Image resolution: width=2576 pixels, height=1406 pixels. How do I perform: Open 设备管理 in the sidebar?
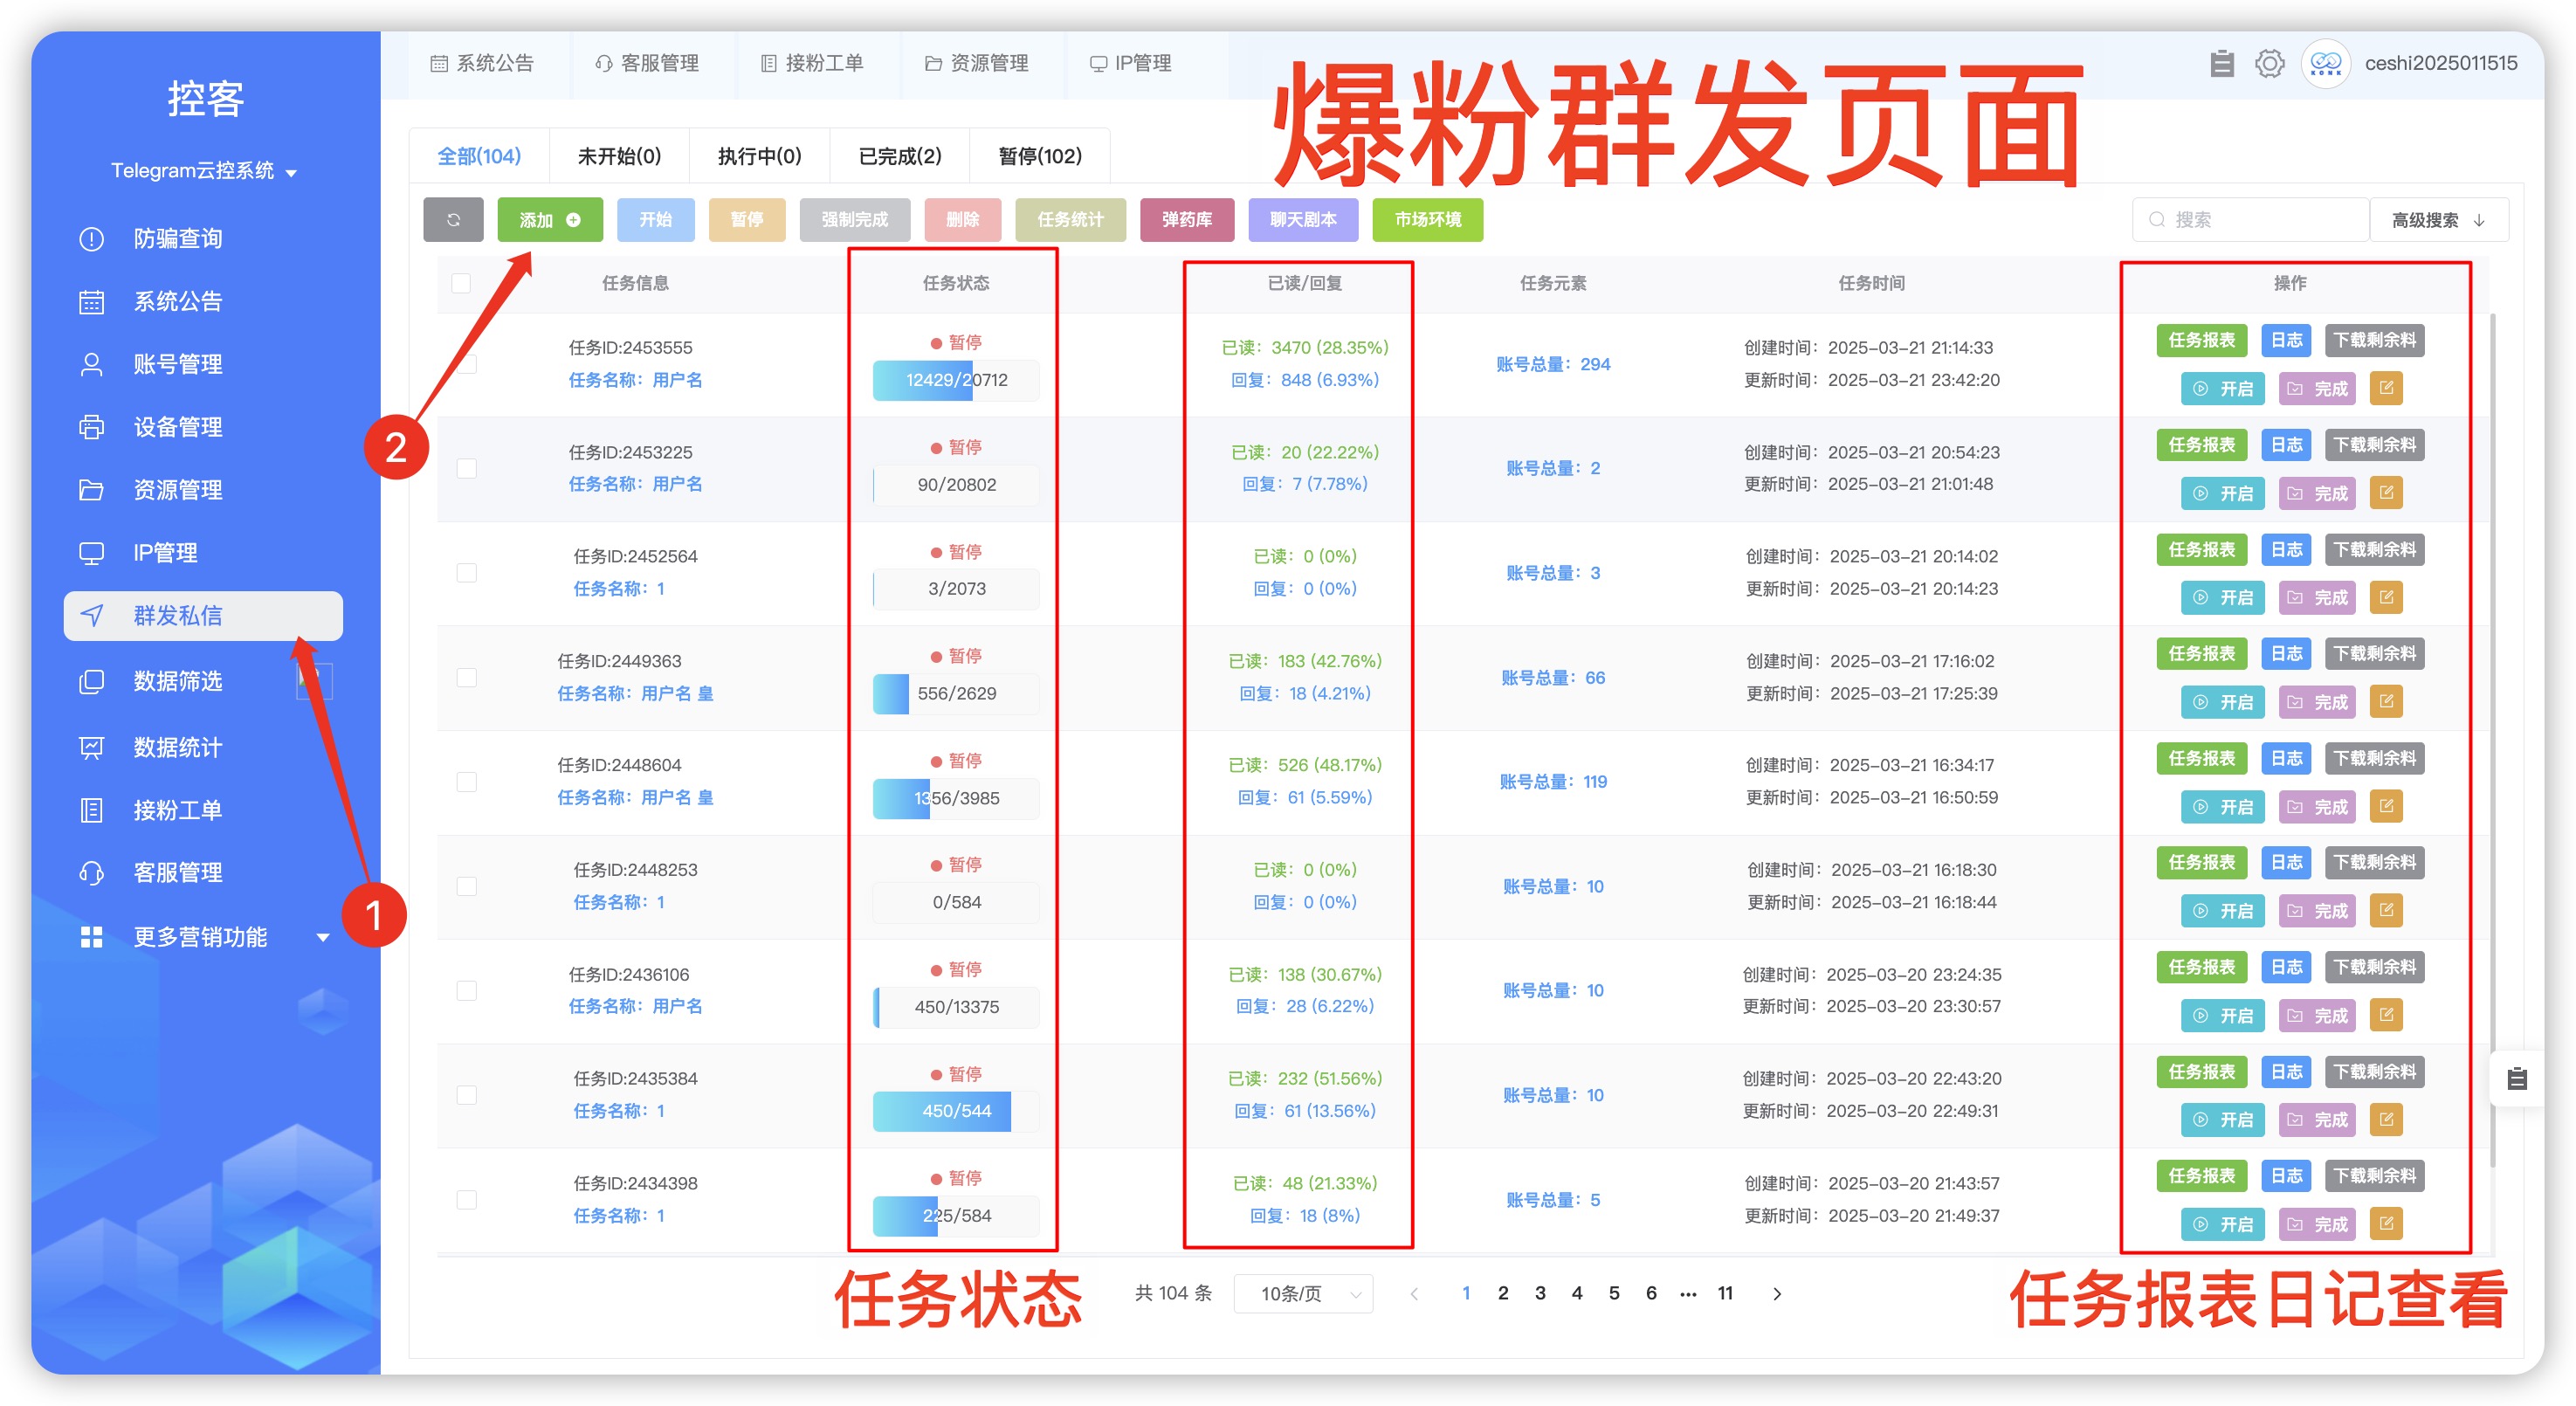tap(178, 427)
